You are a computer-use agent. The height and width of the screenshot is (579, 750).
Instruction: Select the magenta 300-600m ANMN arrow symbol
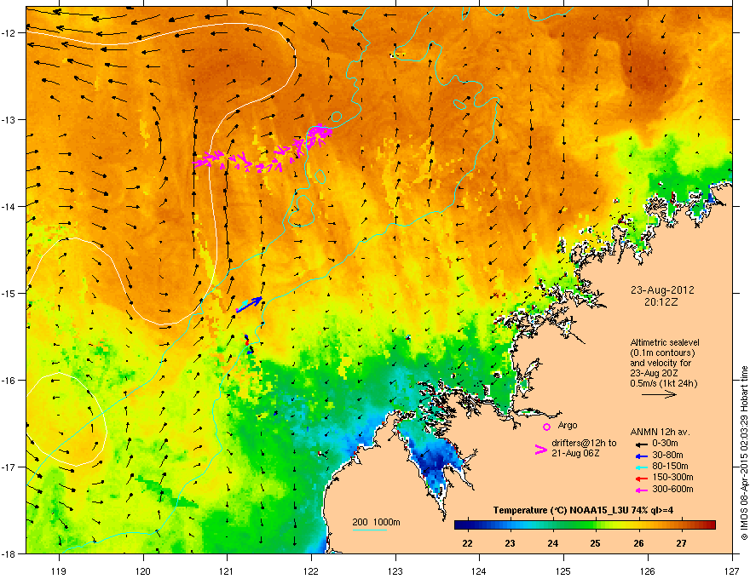[x=641, y=490]
